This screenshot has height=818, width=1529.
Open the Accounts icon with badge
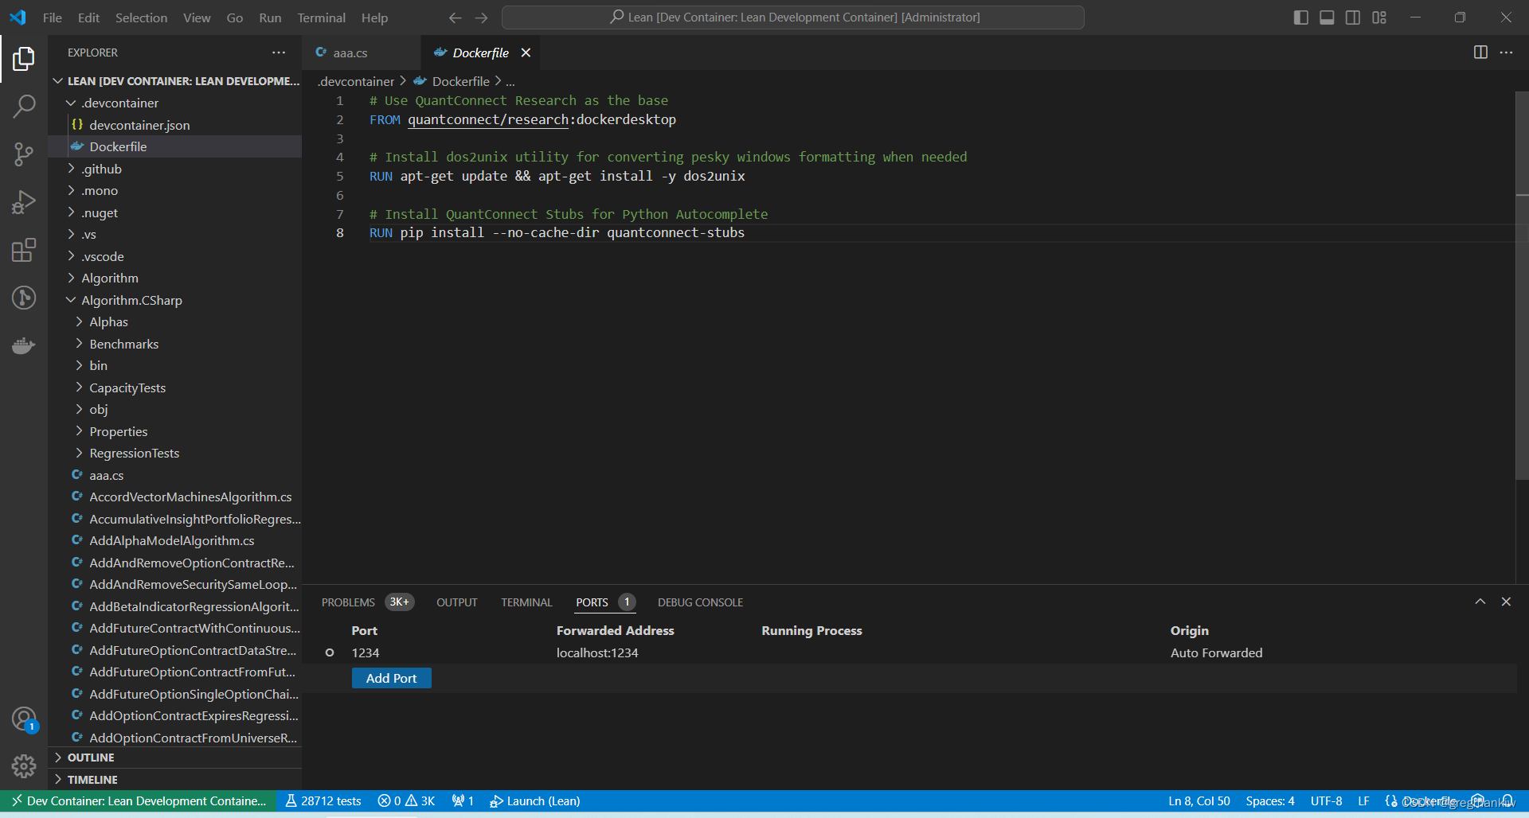(x=24, y=719)
